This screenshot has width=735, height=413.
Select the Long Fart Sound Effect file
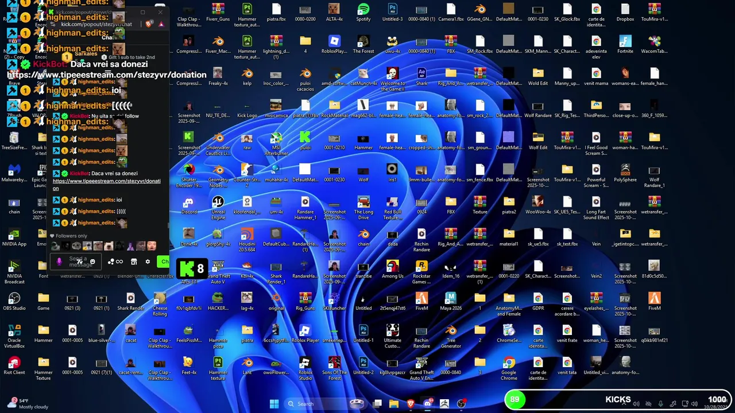(x=596, y=209)
